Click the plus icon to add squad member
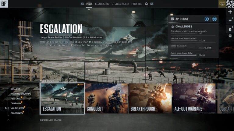Screen dimensions: 234x131 click(230, 12)
